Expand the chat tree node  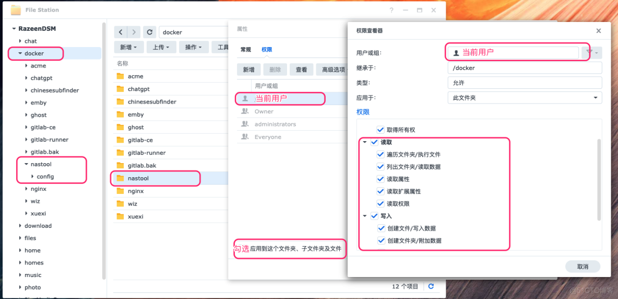pyautogui.click(x=20, y=41)
